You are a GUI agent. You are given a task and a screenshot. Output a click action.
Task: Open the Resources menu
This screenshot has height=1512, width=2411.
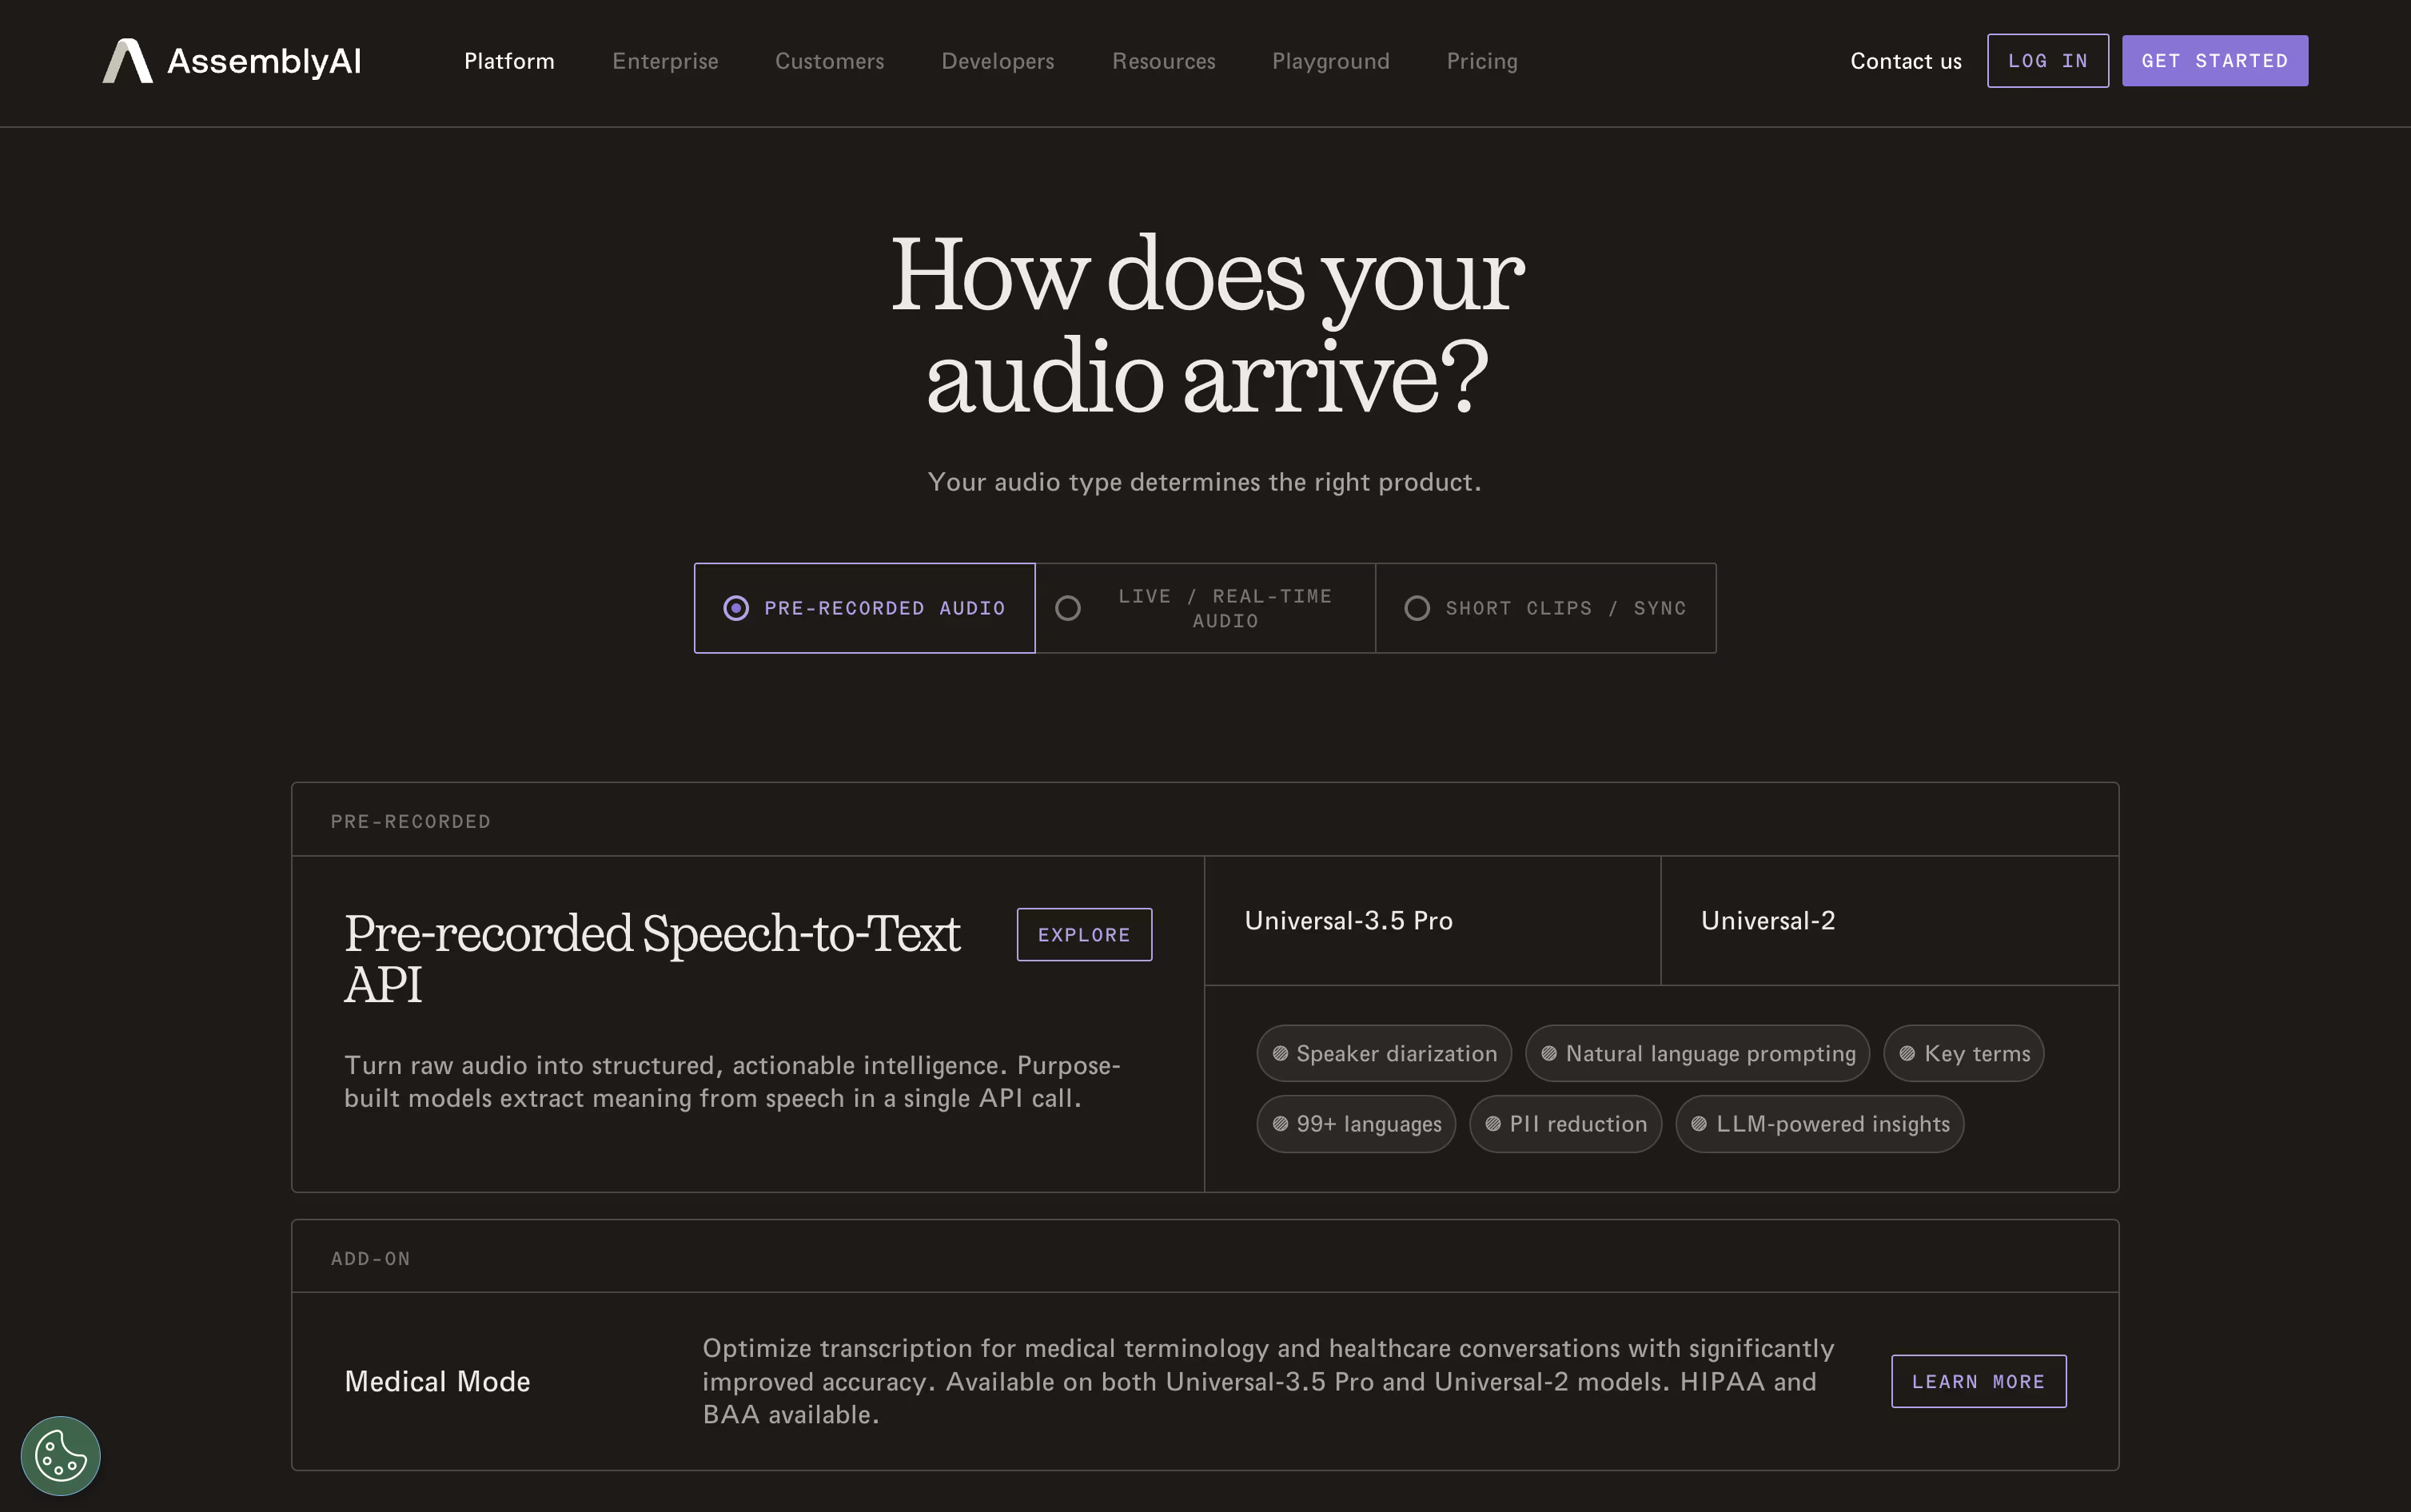click(1164, 61)
